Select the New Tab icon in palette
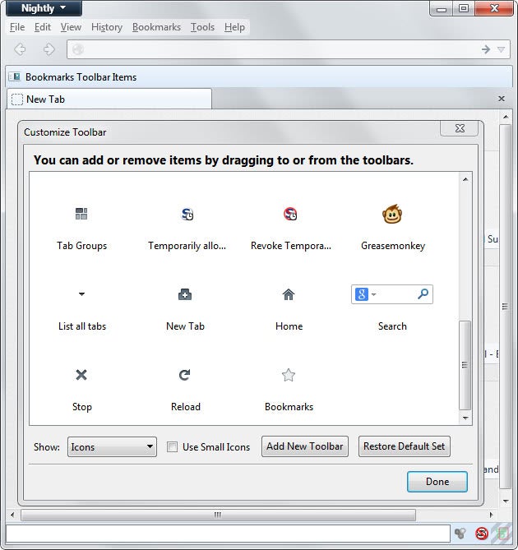The image size is (518, 550). pyautogui.click(x=185, y=294)
